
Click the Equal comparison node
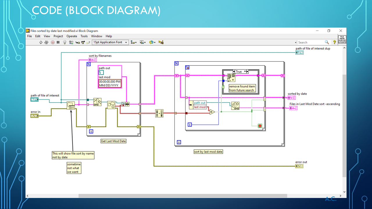coord(212,112)
